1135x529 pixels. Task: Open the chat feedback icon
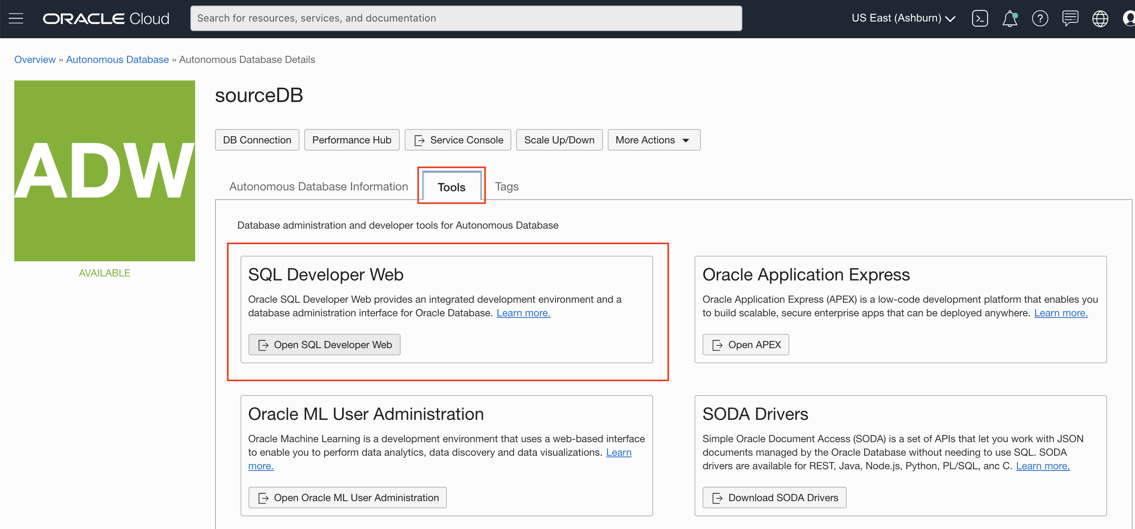1070,18
